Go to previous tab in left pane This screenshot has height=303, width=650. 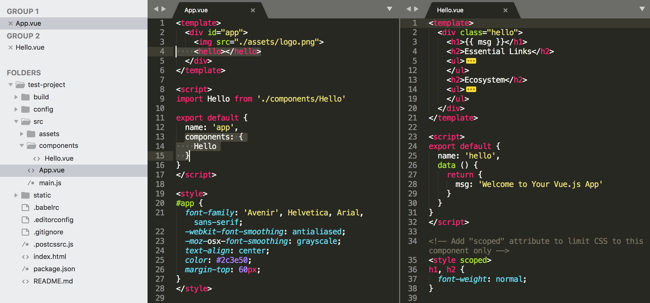pos(156,9)
